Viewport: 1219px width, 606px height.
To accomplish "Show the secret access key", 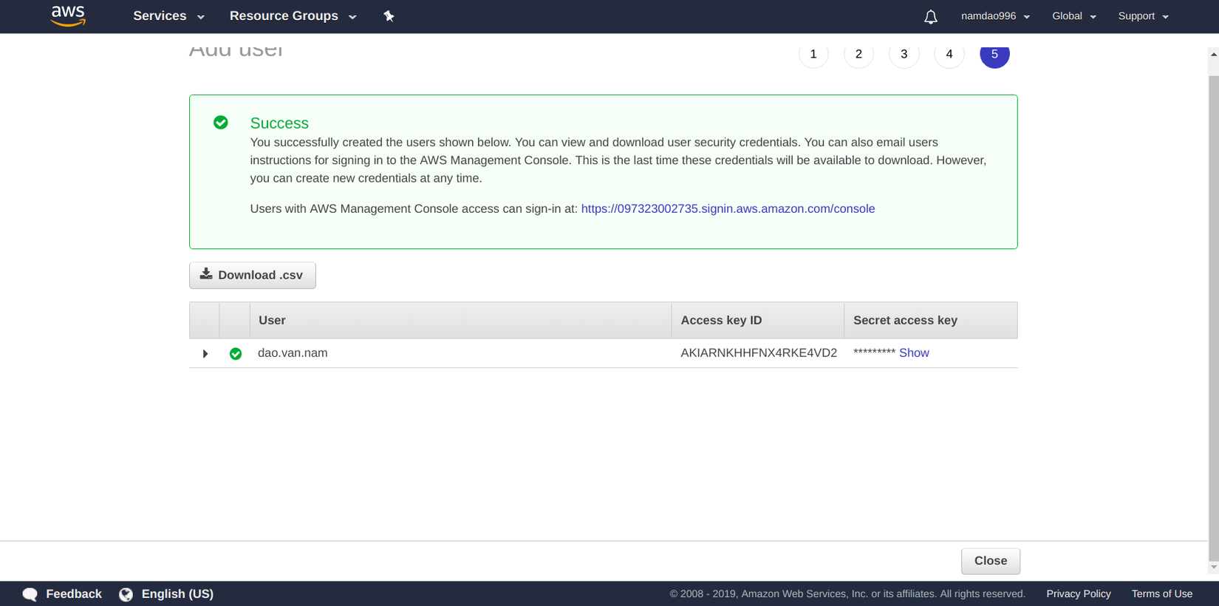I will [914, 353].
